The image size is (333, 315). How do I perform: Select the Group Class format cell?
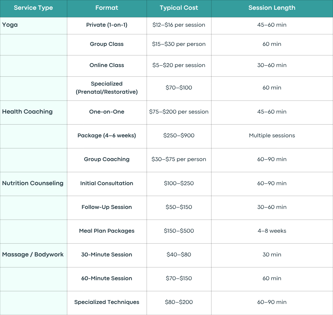tap(107, 45)
